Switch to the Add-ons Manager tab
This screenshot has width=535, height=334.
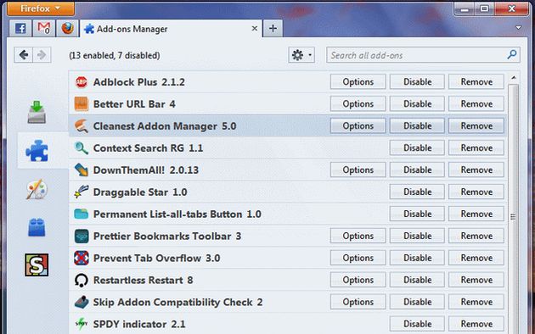171,29
